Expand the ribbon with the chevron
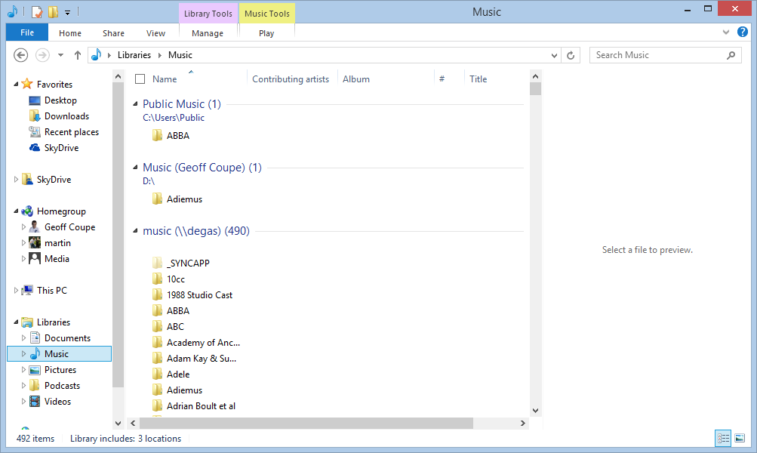The width and height of the screenshot is (757, 453). pyautogui.click(x=726, y=32)
